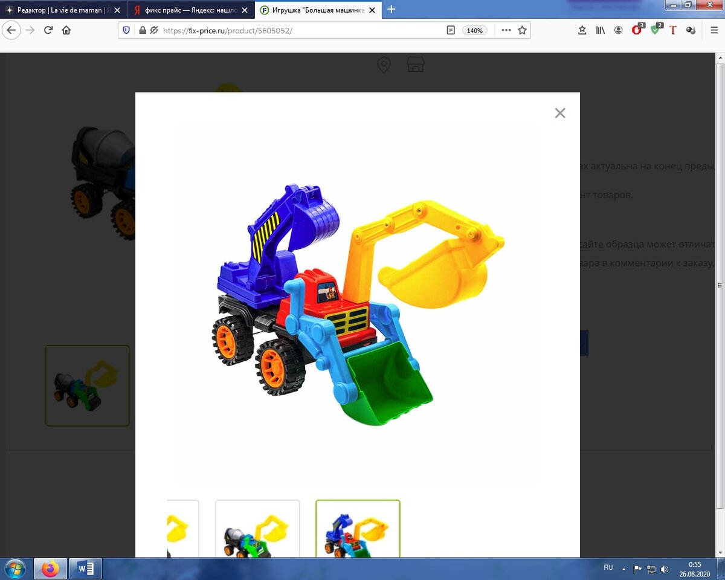Close the La vie de maman tab
The width and height of the screenshot is (725, 580).
point(117,10)
